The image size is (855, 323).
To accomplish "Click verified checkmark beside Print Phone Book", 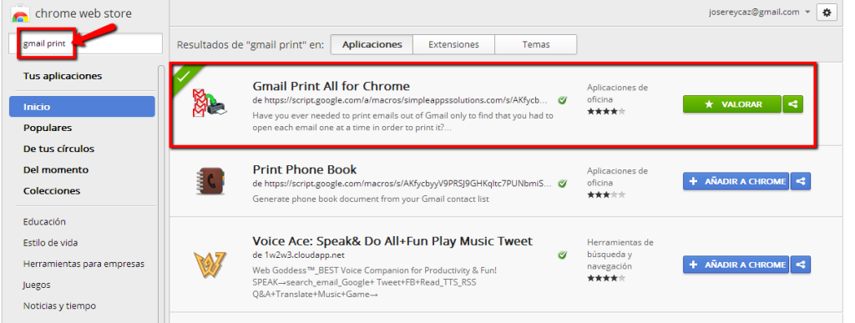I will click(x=562, y=184).
